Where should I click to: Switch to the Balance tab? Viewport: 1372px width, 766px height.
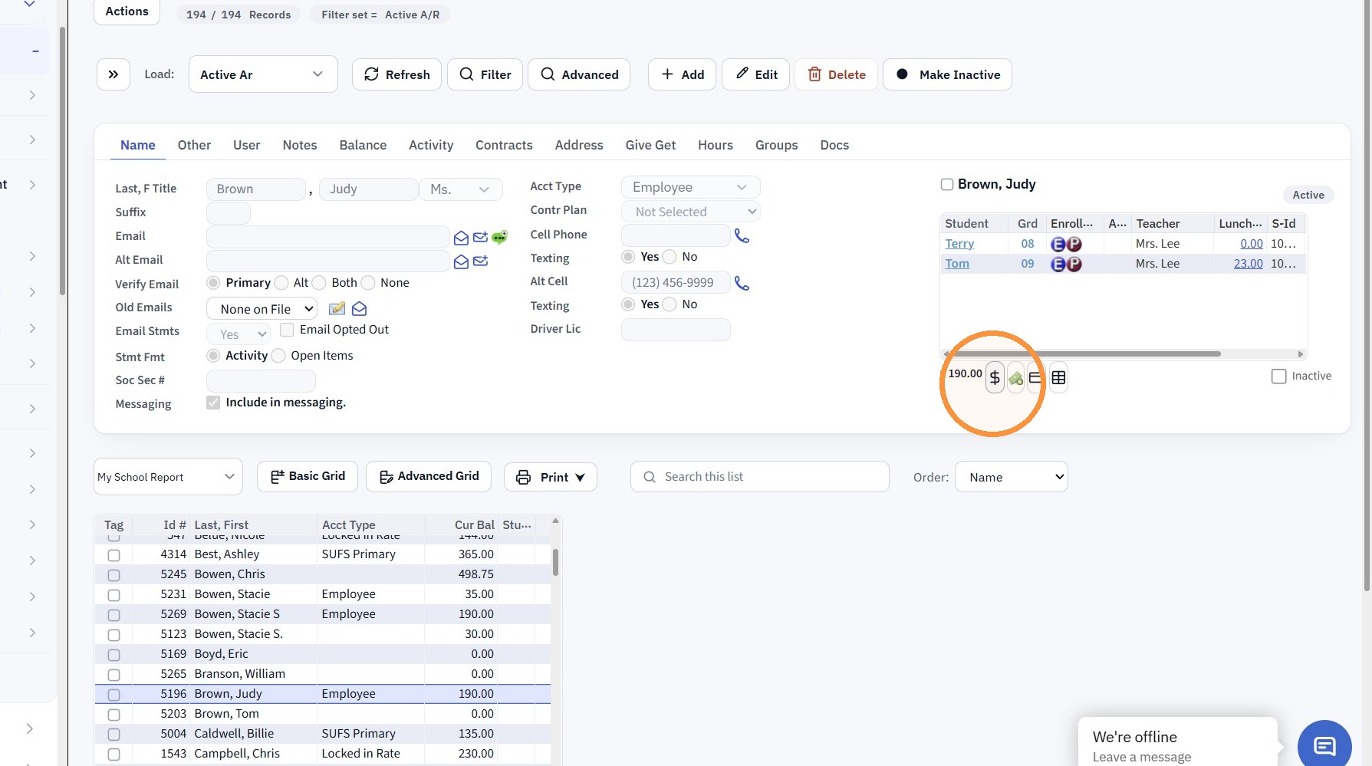(363, 145)
